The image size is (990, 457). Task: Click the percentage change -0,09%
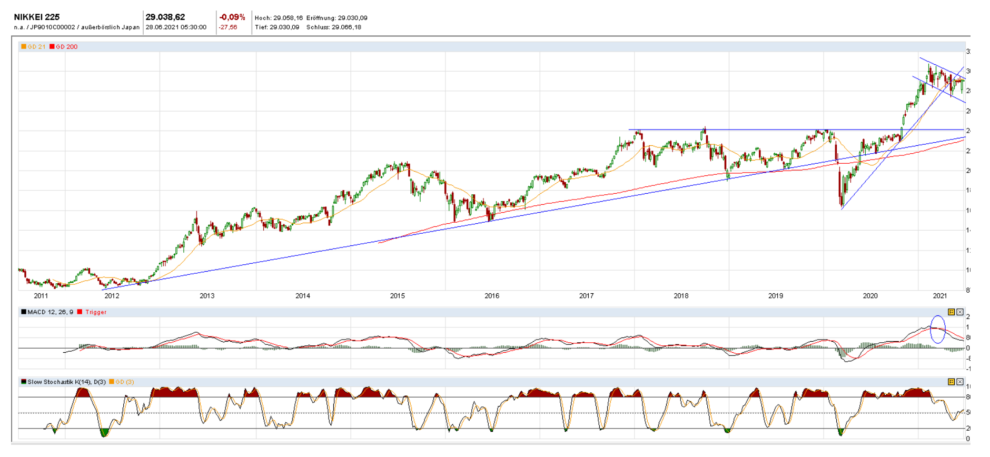(x=232, y=17)
